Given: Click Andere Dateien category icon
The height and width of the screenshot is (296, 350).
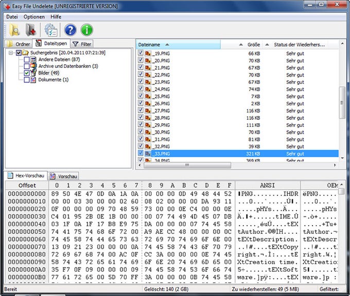Looking at the screenshot, I should tap(33, 60).
